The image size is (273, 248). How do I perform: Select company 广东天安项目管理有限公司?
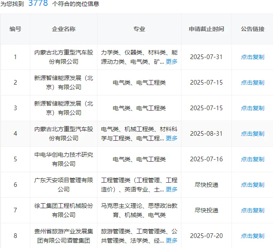[63, 185]
